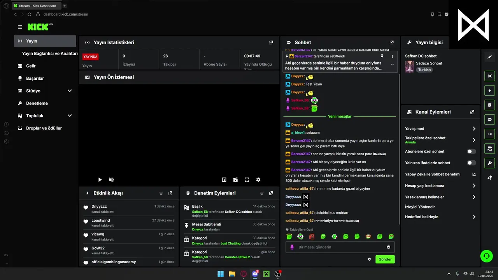Toggle theater mode in stream preview
The height and width of the screenshot is (280, 498).
click(235, 180)
